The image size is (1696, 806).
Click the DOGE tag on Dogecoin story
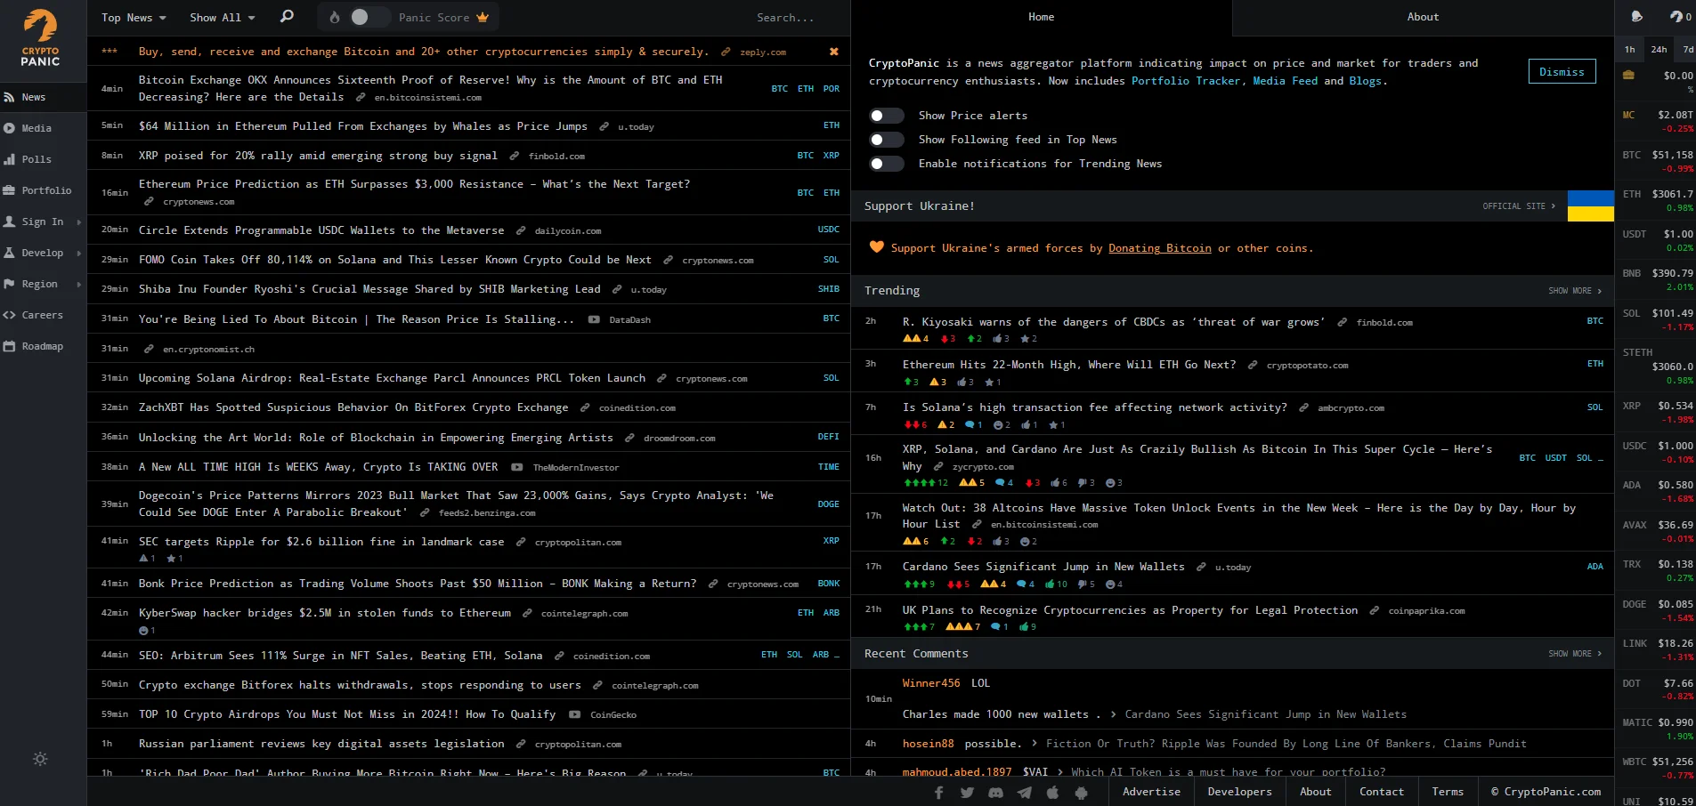pos(828,504)
